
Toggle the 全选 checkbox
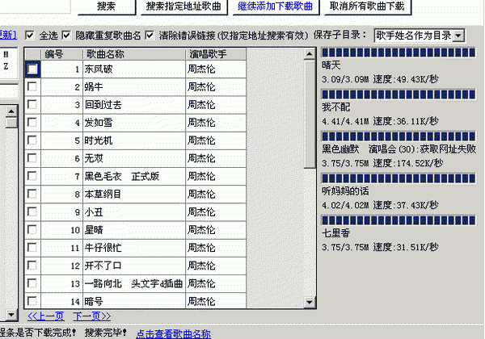[x=30, y=36]
